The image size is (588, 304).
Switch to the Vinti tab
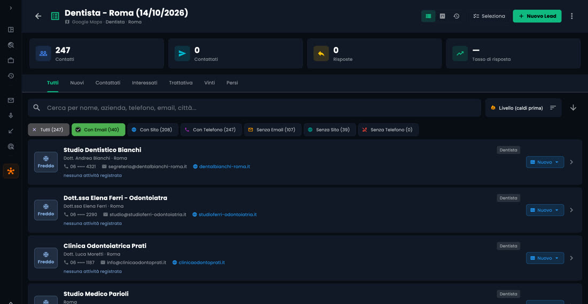click(x=210, y=83)
